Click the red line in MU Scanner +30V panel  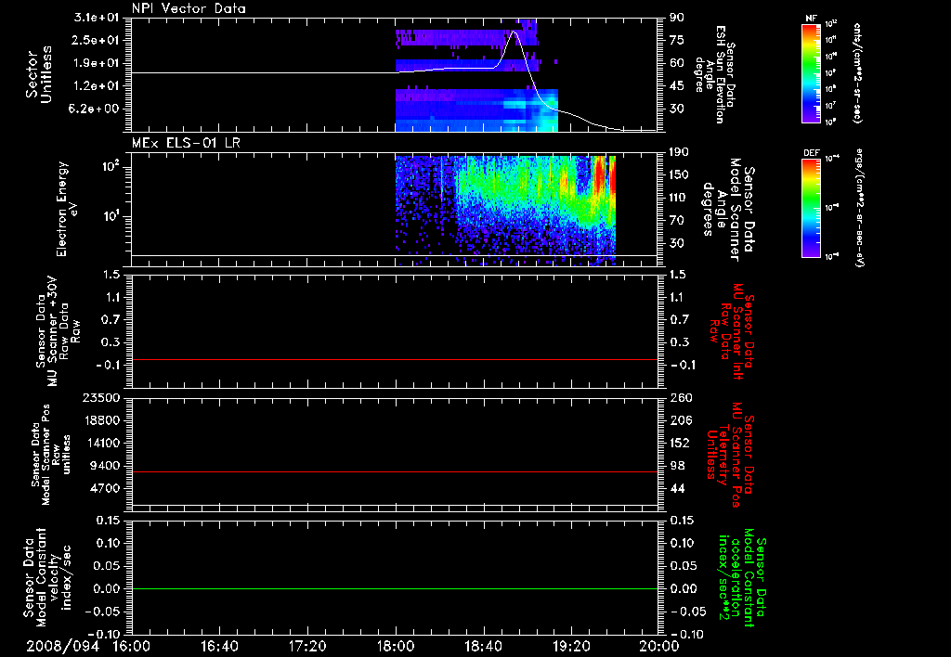point(395,359)
